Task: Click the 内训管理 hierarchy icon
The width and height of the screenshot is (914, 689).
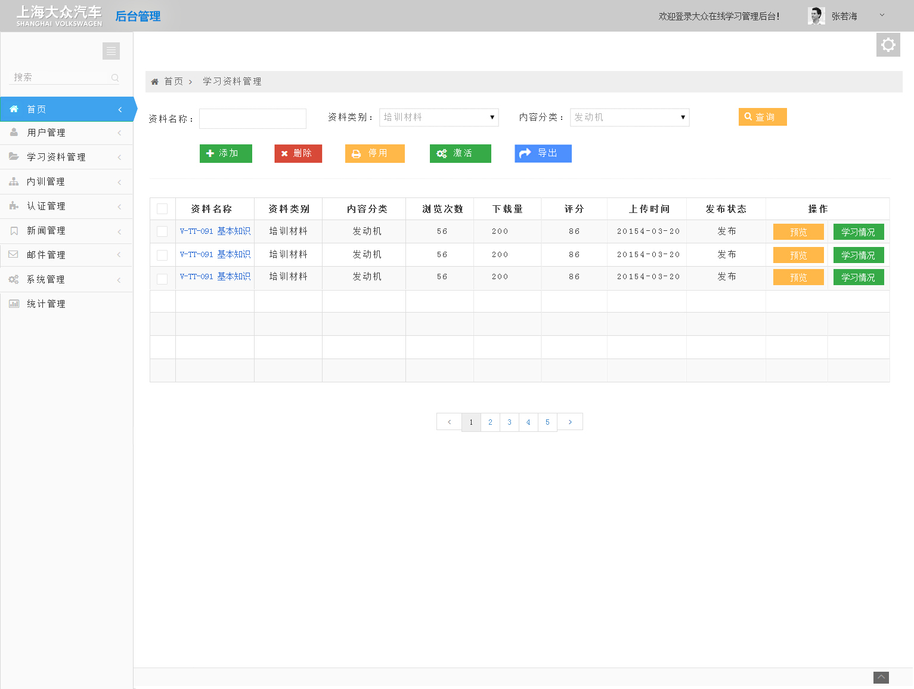Action: tap(14, 181)
